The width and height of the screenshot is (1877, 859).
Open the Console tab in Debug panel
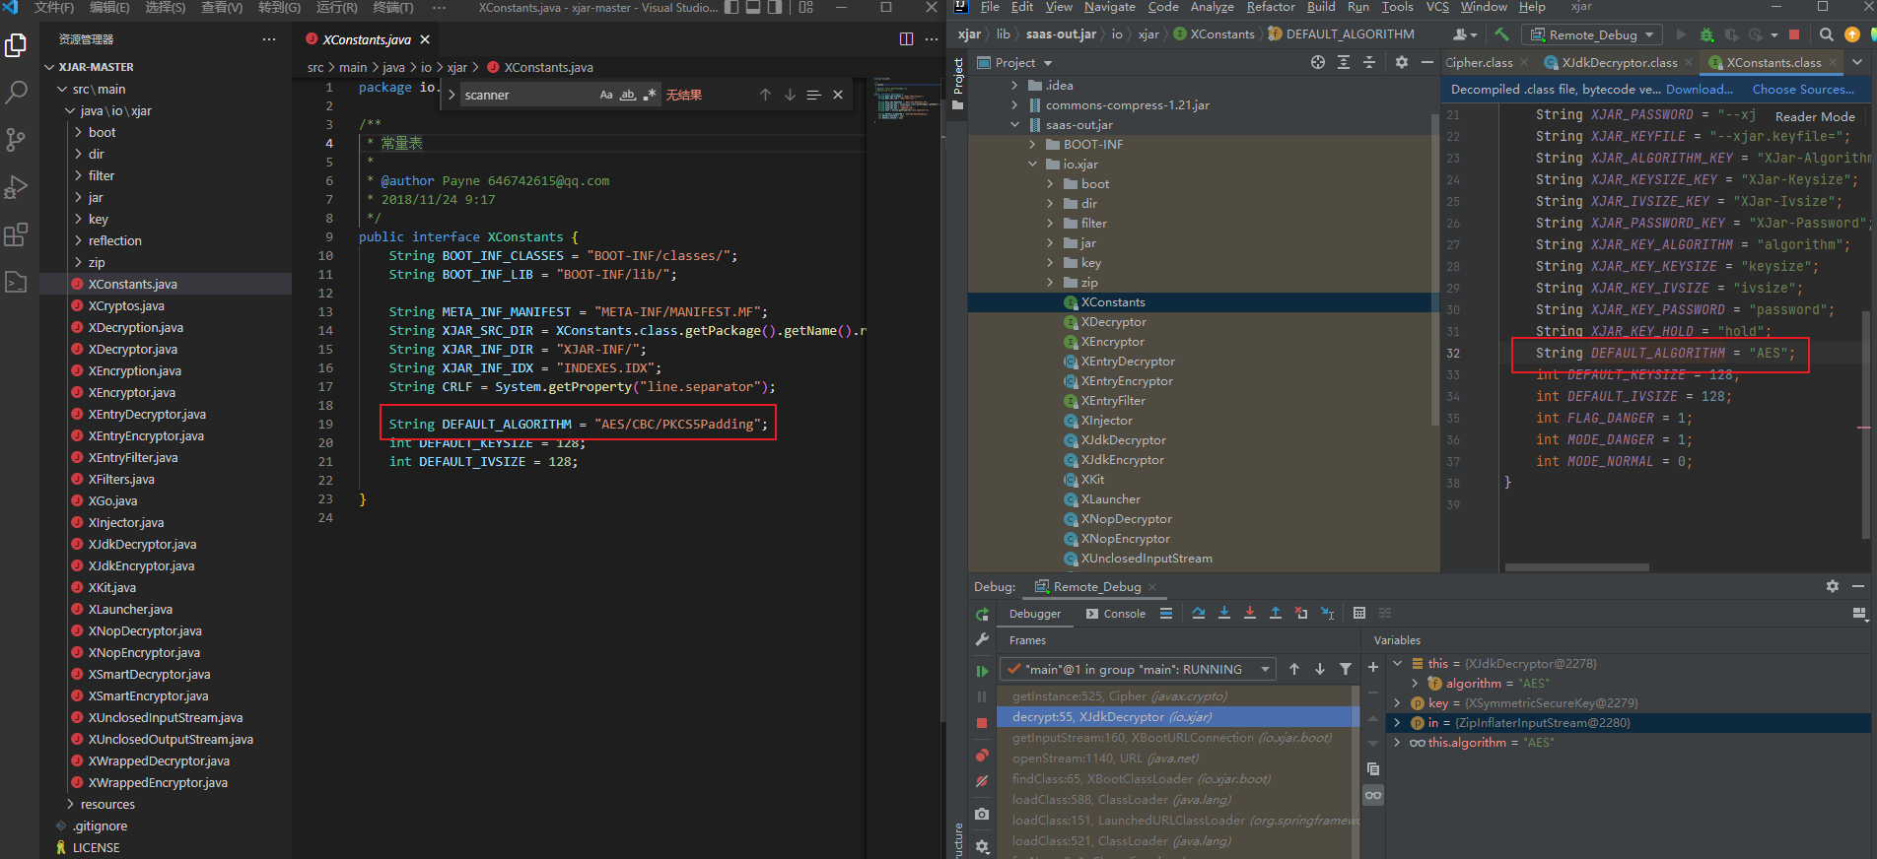pyautogui.click(x=1116, y=614)
